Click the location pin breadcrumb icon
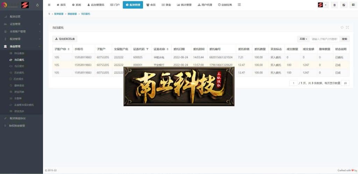 click(49, 14)
